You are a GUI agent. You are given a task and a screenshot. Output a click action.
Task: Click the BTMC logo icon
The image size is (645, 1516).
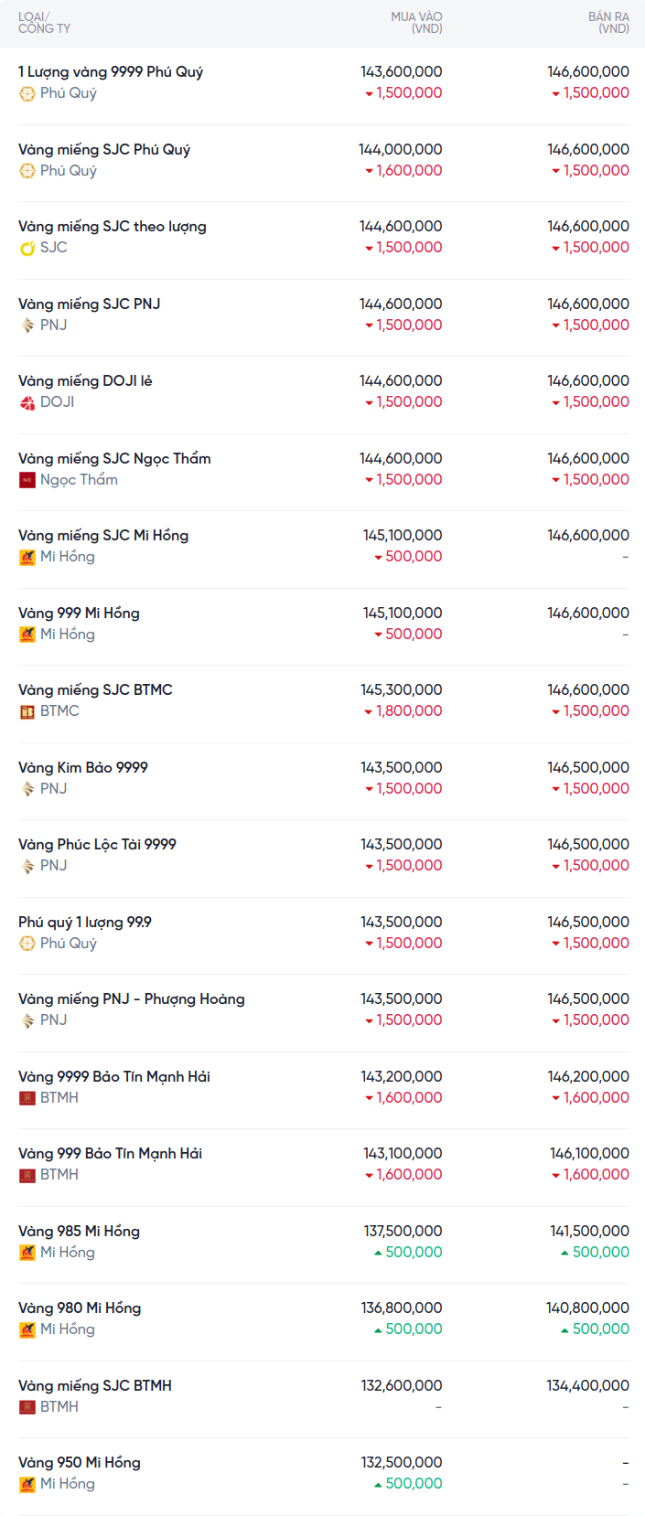click(27, 711)
